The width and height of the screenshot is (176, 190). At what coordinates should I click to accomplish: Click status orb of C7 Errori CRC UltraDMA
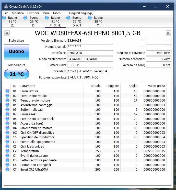click(x=7, y=169)
